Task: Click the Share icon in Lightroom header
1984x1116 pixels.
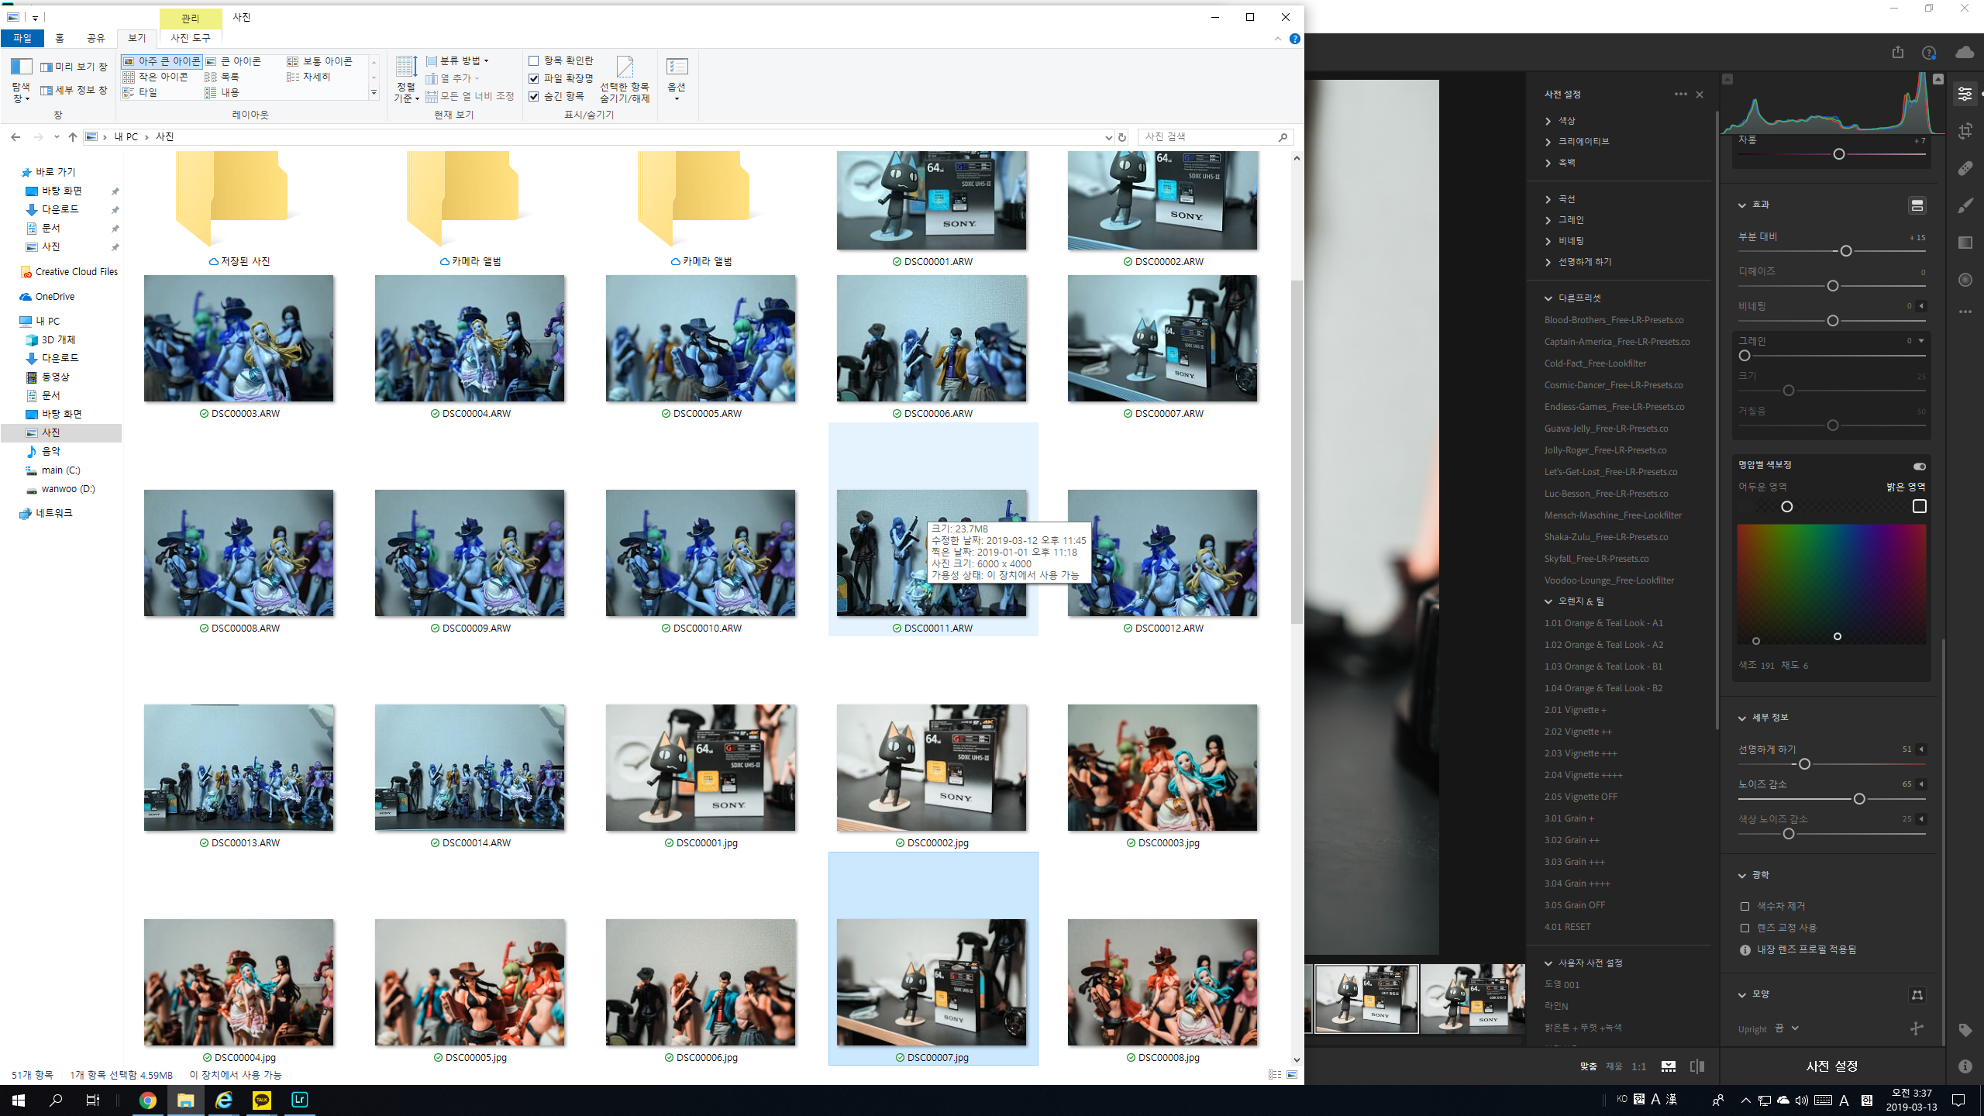Action: click(x=1897, y=52)
